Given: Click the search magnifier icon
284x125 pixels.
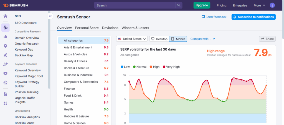Looking at the screenshot, I should coord(179,5).
